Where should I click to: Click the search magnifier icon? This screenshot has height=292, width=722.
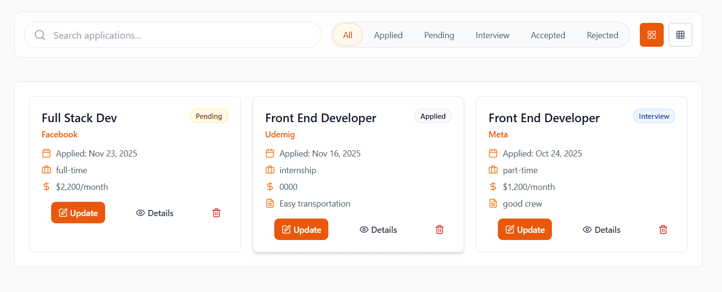(40, 35)
